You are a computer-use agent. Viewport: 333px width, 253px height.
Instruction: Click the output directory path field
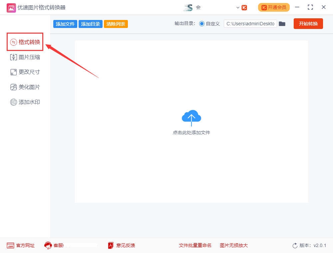pyautogui.click(x=250, y=24)
